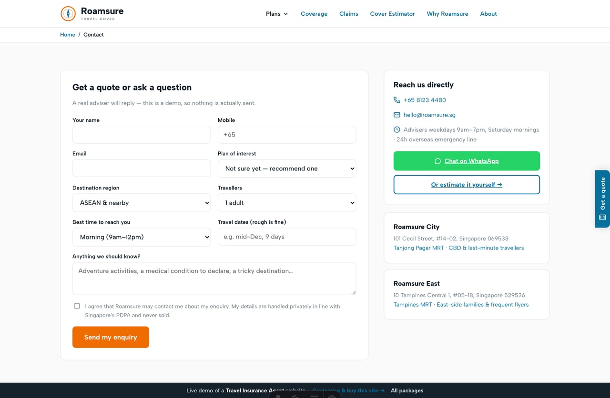Image resolution: width=610 pixels, height=398 pixels.
Task: Click the Reach us directly heading
Action: coord(423,85)
